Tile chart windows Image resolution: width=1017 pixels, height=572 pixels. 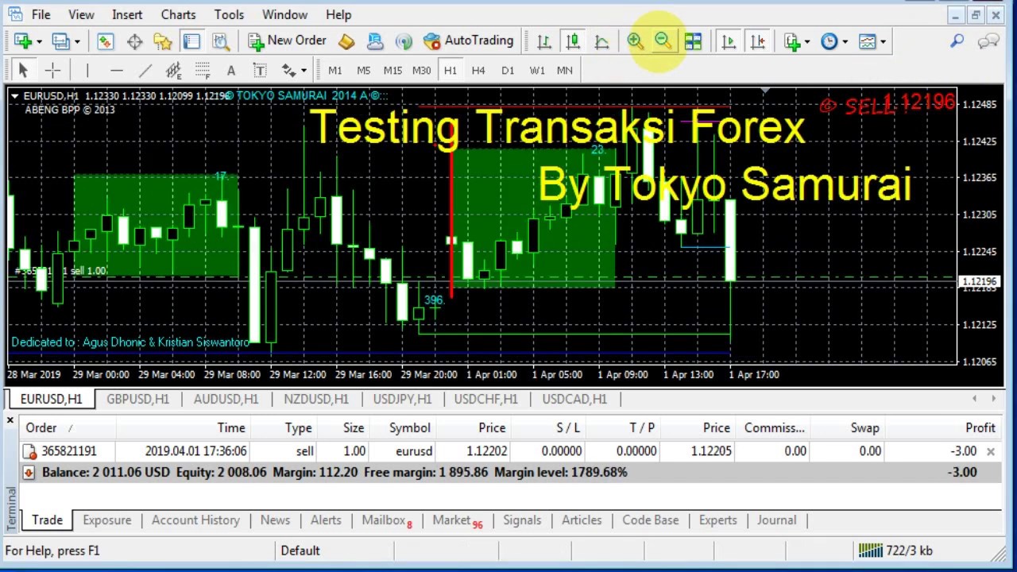click(x=693, y=41)
